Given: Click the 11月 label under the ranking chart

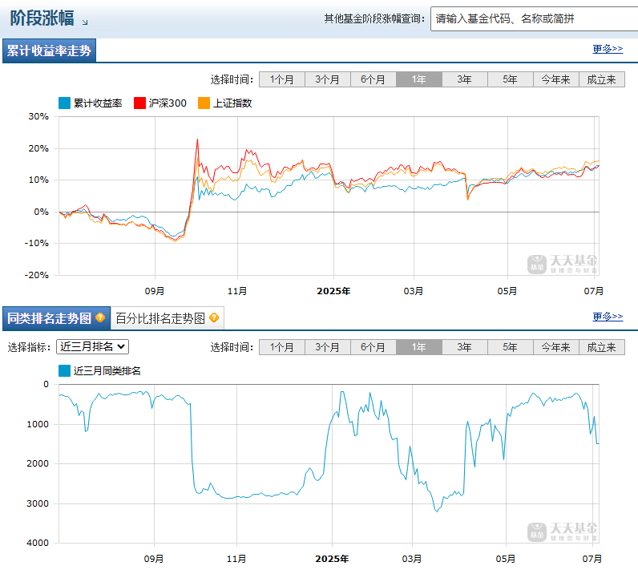Looking at the screenshot, I should (x=236, y=559).
